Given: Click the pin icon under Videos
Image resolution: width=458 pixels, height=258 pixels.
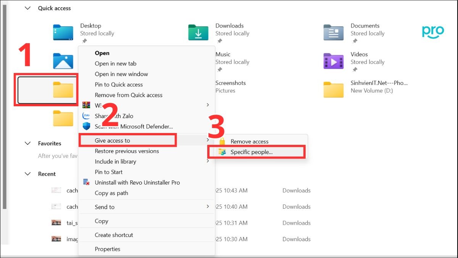Looking at the screenshot, I should coord(355,70).
